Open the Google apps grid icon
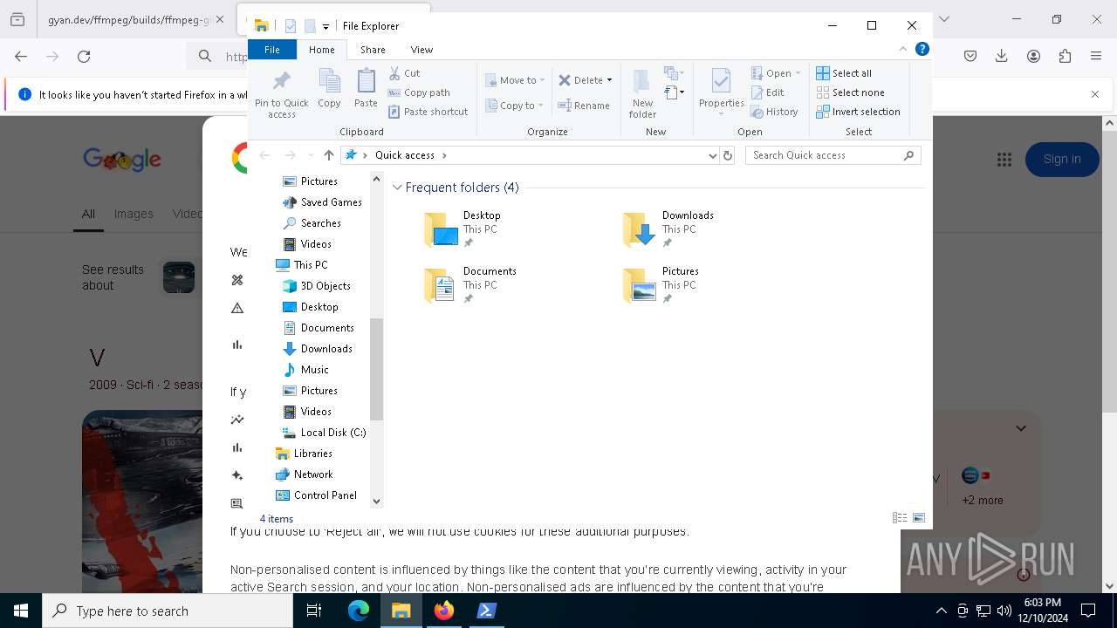 point(1004,160)
